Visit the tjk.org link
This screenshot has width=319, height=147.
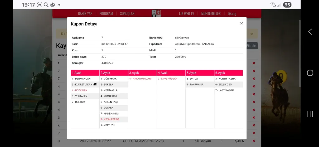(x=232, y=14)
